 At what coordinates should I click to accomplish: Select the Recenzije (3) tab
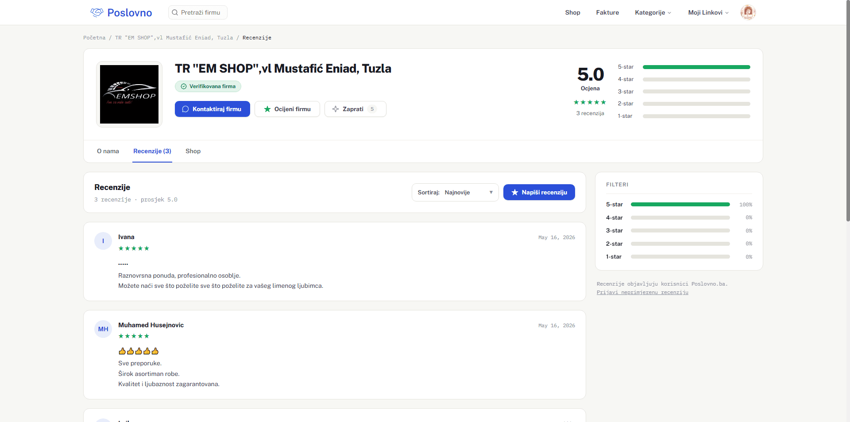pos(152,151)
